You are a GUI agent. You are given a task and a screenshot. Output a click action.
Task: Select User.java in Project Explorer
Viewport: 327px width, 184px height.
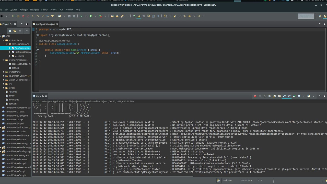point(19,56)
